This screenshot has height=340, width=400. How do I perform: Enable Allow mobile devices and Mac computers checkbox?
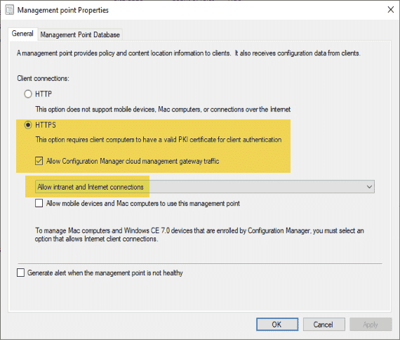click(x=39, y=203)
